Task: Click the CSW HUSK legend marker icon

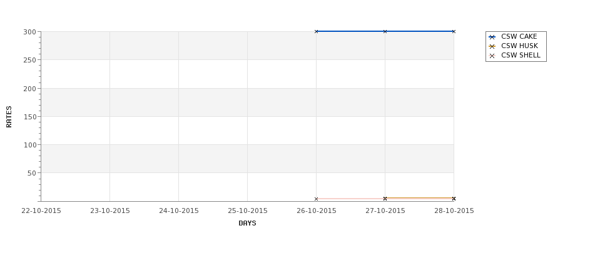Action: click(x=492, y=46)
